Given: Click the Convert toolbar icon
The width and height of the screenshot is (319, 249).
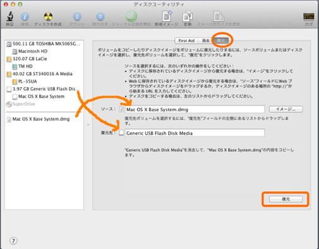Looking at the screenshot, I should point(188,16).
